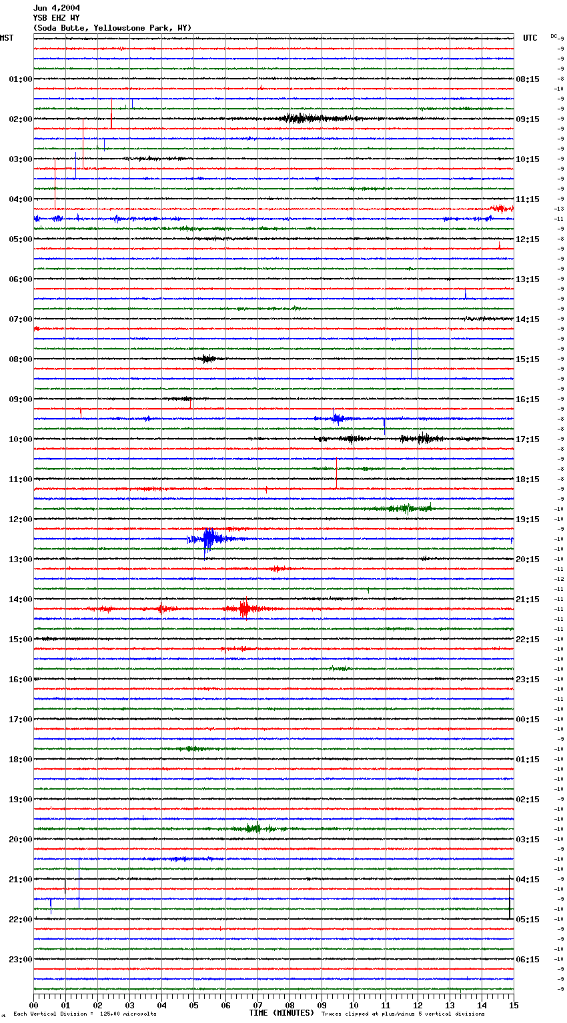Select MST time label '02:00'
Screen dimensions: 567x1023
pyautogui.click(x=21, y=119)
